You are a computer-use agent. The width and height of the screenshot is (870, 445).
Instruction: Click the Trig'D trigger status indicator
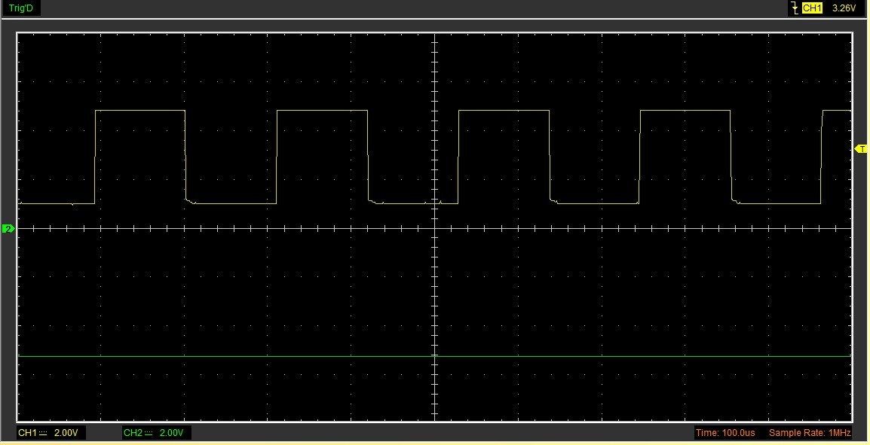pos(22,8)
